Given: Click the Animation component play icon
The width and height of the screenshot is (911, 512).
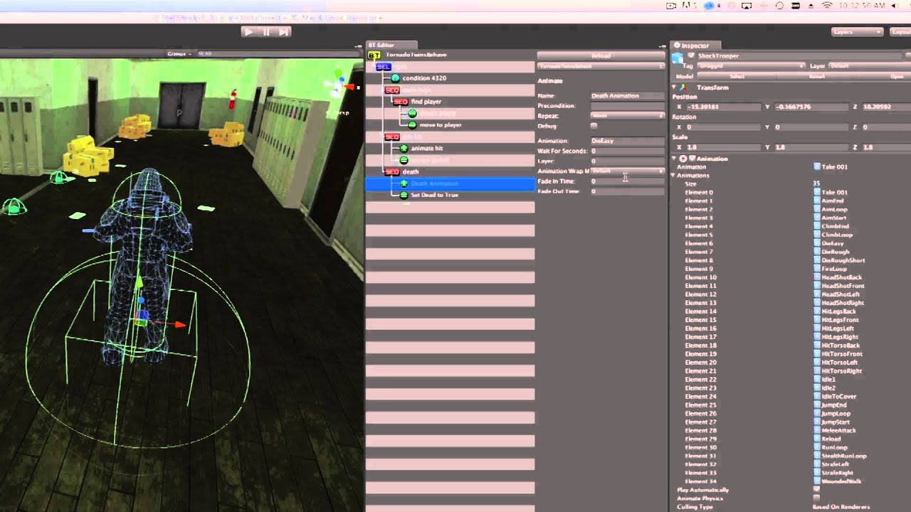Looking at the screenshot, I should tap(683, 159).
